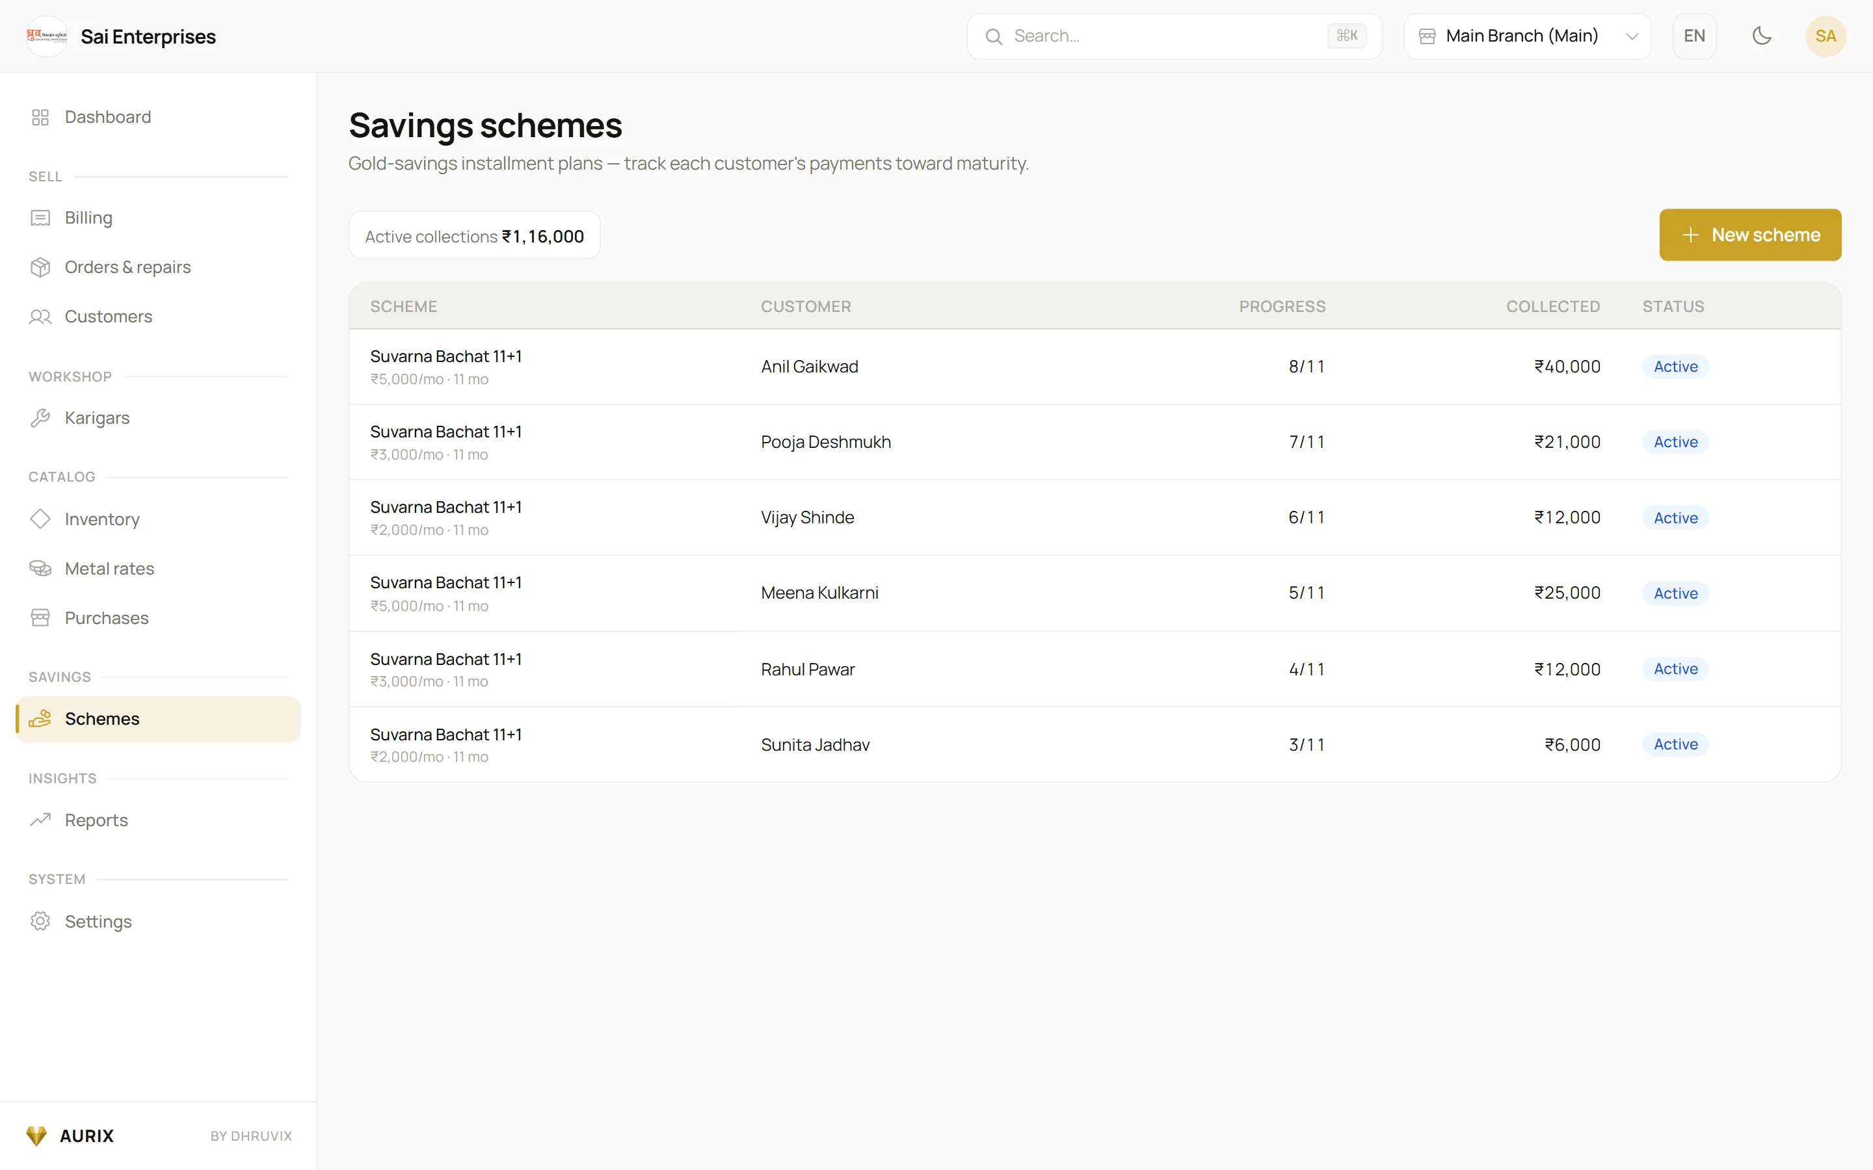The width and height of the screenshot is (1873, 1170).
Task: Click the Billing receipt icon
Action: (x=40, y=218)
